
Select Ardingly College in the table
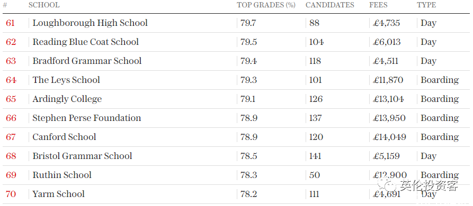click(x=67, y=99)
